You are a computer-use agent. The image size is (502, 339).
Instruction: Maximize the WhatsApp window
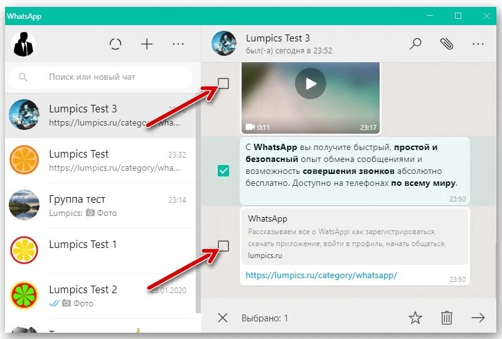click(458, 15)
